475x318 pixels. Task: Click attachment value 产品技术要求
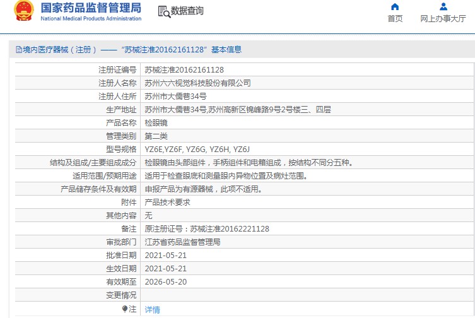point(168,203)
